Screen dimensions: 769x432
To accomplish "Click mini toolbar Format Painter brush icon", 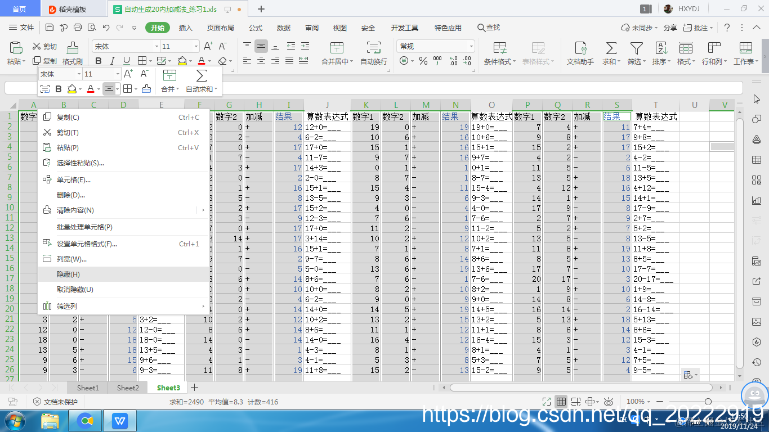I will point(146,88).
